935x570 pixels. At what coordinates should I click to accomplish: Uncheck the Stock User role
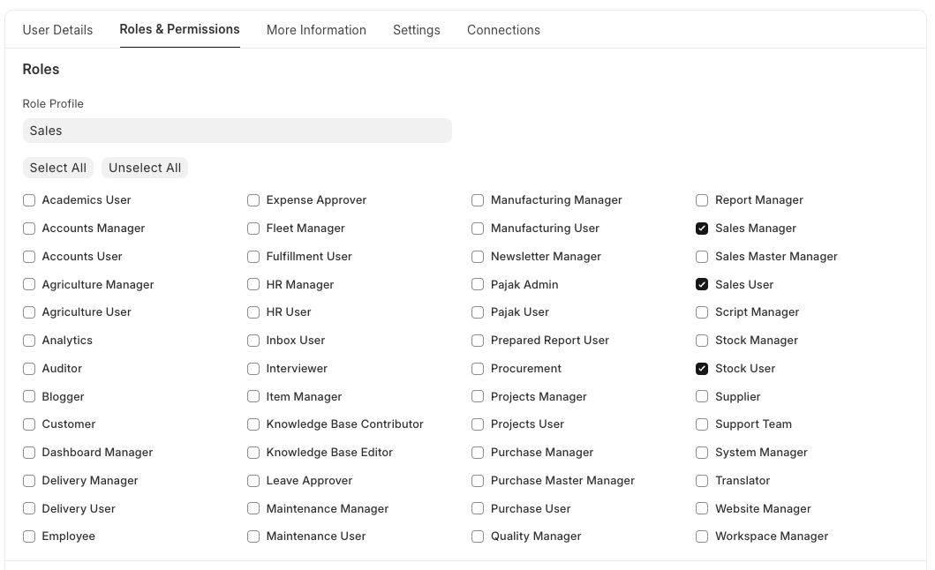(x=701, y=368)
